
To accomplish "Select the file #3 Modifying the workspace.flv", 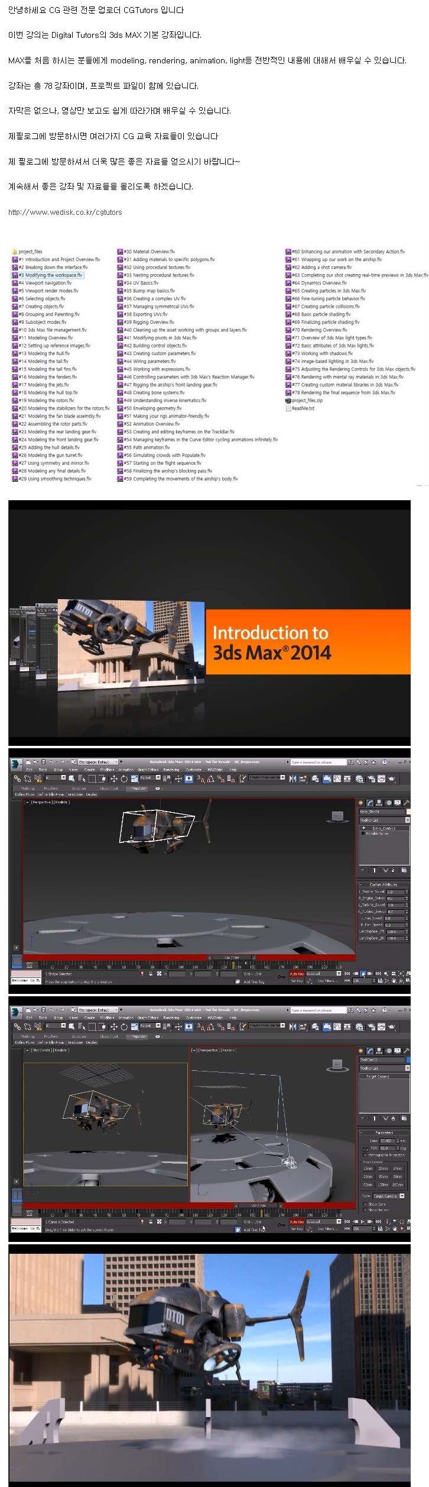I will click(x=53, y=275).
